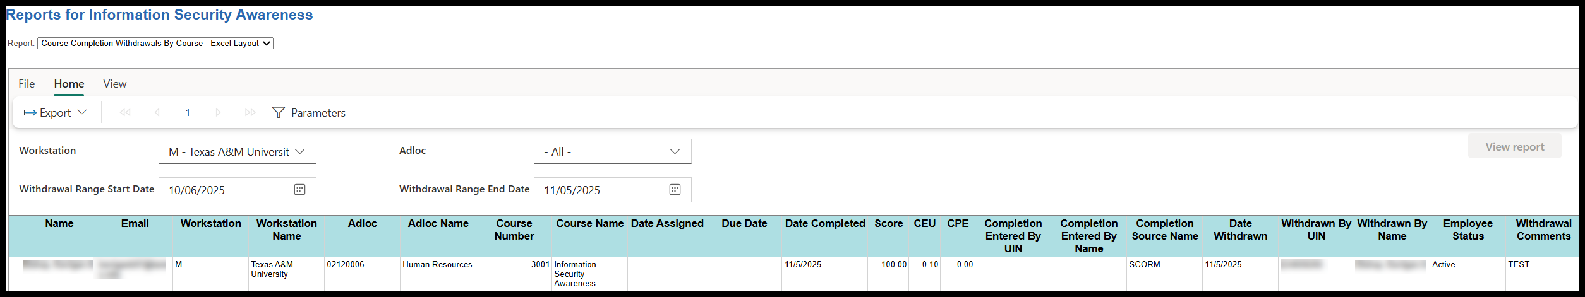This screenshot has height=297, width=1585.
Task: Open the File tab
Action: 27,84
